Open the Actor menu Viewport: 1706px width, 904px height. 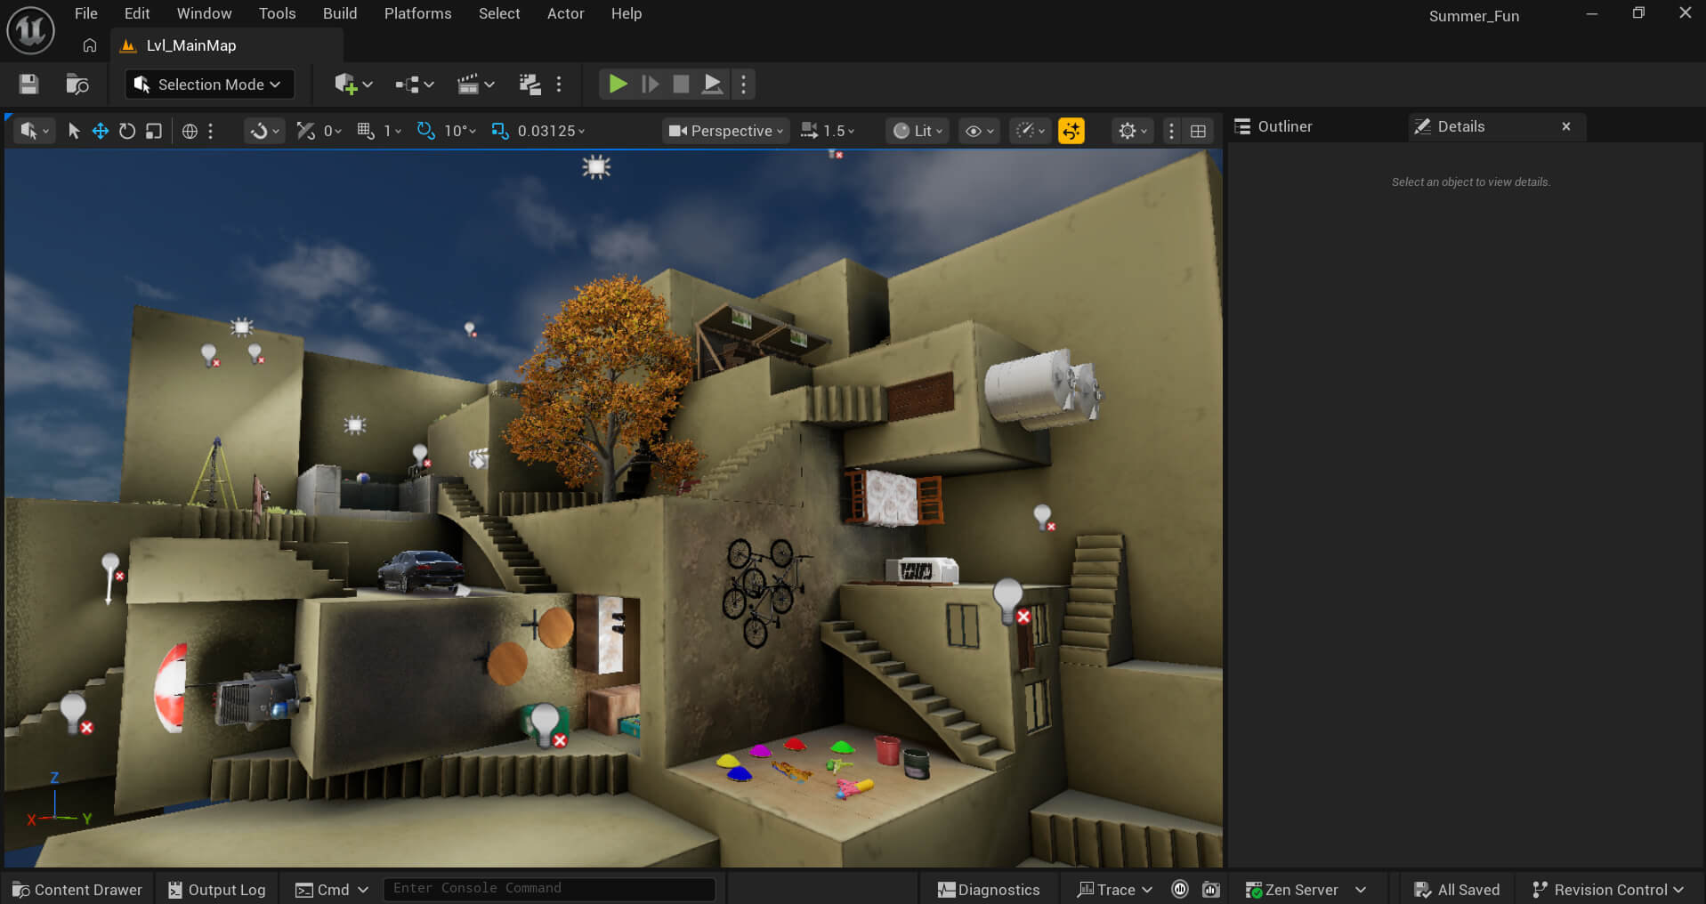point(565,13)
